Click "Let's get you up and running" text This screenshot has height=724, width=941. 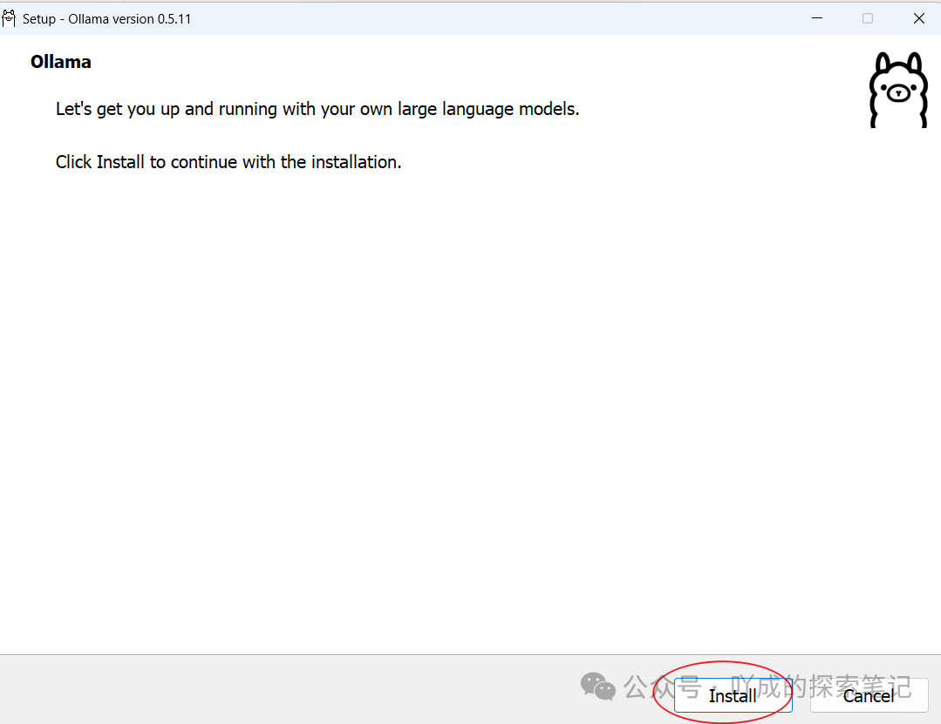click(166, 109)
